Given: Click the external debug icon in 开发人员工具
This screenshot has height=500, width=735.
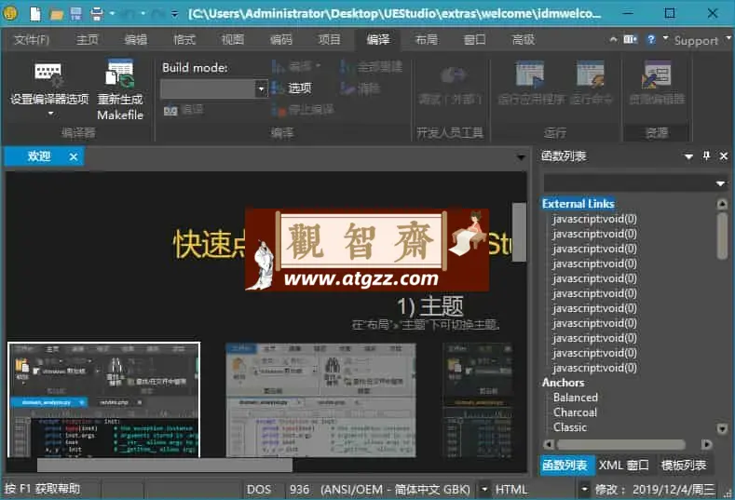Looking at the screenshot, I should tap(453, 75).
